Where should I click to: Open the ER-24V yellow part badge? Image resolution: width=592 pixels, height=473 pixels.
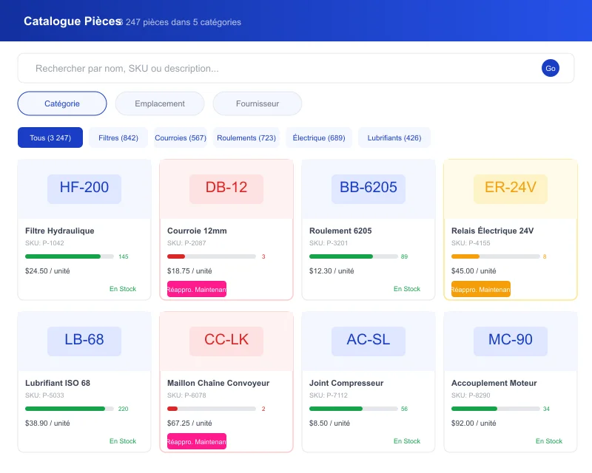(x=511, y=188)
